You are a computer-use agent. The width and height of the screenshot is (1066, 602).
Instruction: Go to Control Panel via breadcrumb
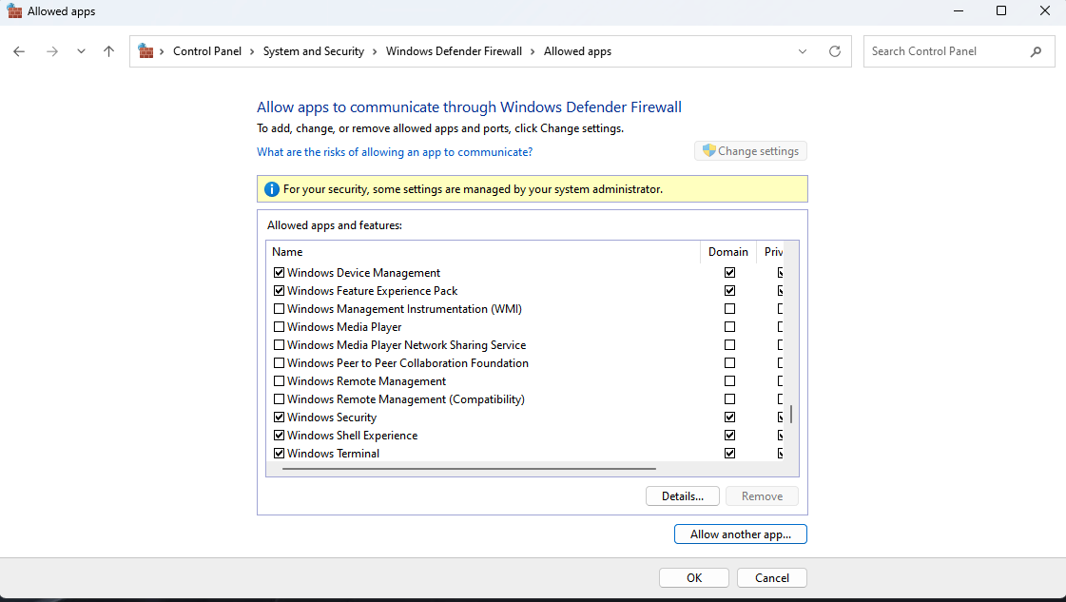click(x=207, y=50)
